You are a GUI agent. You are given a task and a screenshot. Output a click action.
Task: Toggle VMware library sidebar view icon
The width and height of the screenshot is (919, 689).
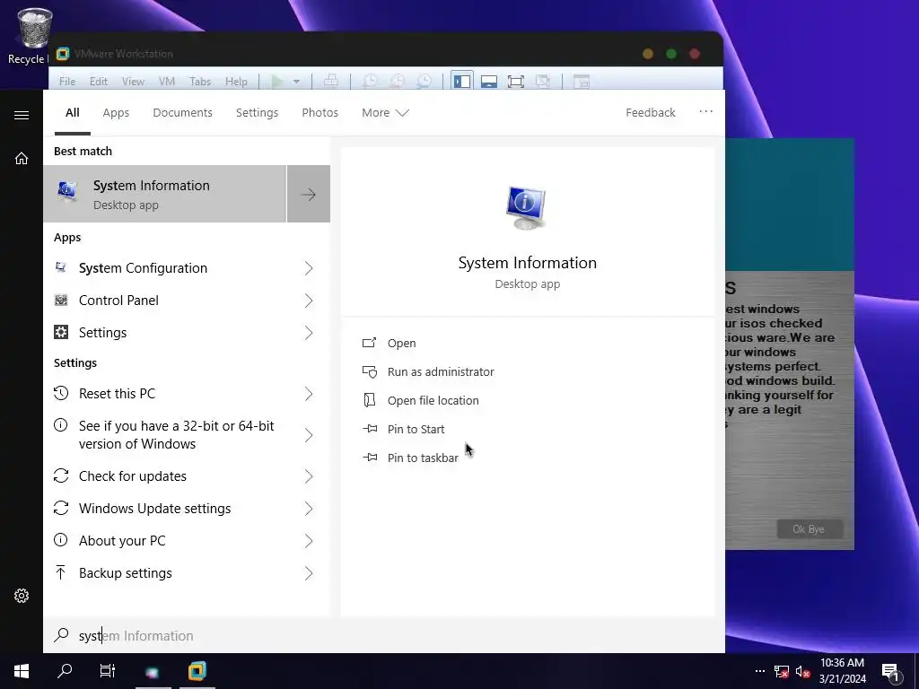tap(462, 81)
